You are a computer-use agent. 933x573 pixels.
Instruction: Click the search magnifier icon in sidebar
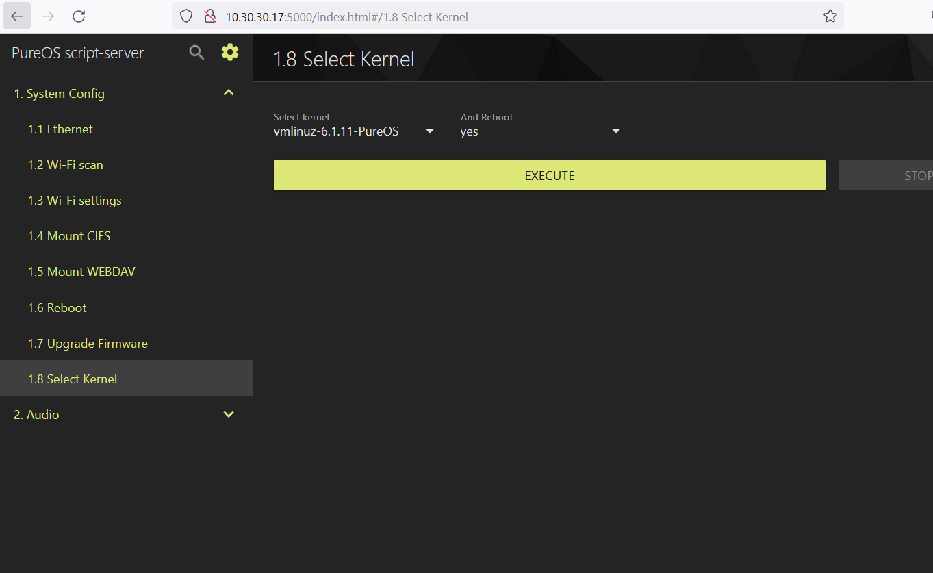(196, 53)
